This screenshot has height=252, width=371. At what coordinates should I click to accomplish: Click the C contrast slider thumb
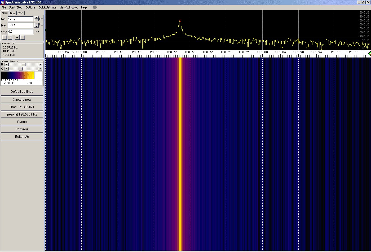[21, 69]
